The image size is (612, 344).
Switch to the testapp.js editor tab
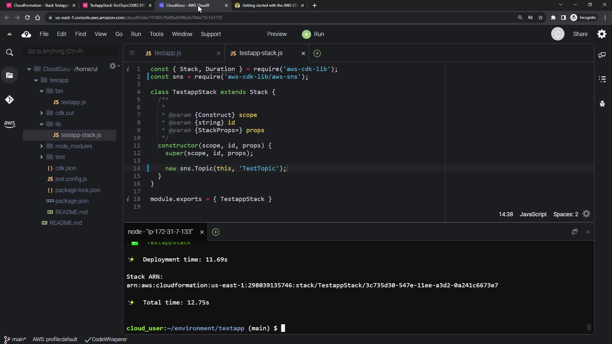(168, 53)
